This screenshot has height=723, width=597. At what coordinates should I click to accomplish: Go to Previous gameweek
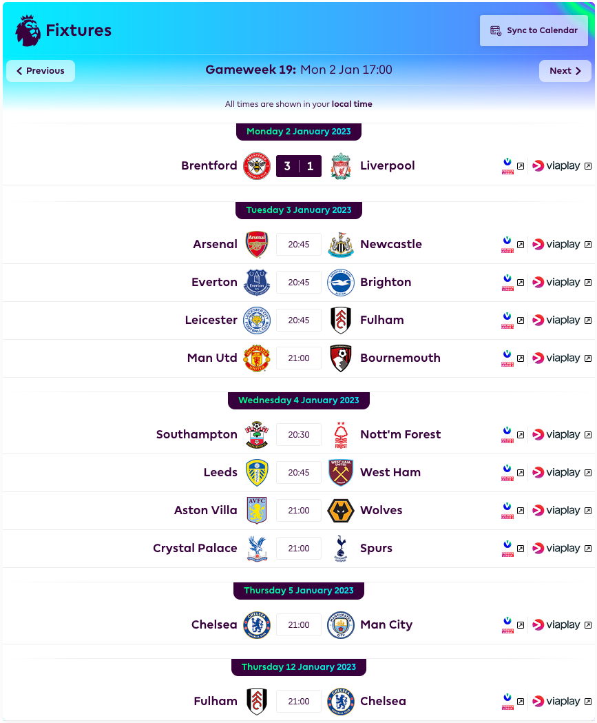pos(41,71)
